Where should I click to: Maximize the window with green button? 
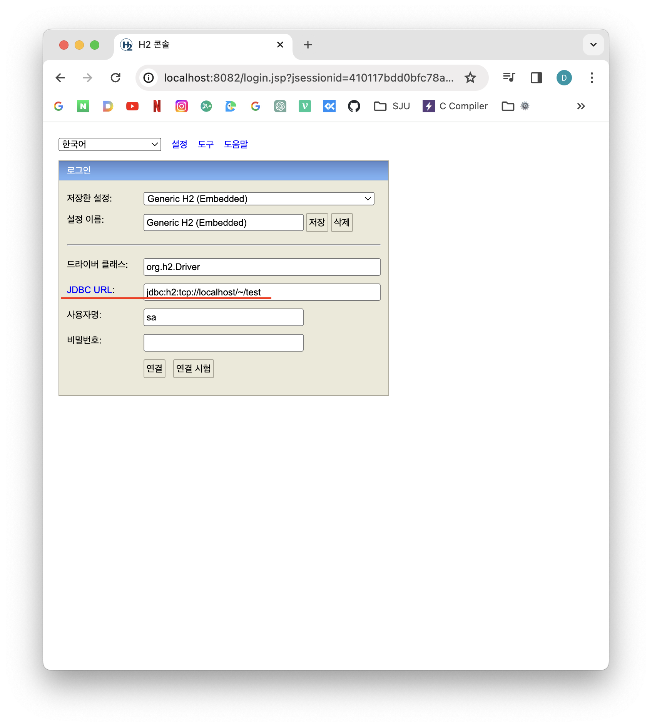[95, 45]
